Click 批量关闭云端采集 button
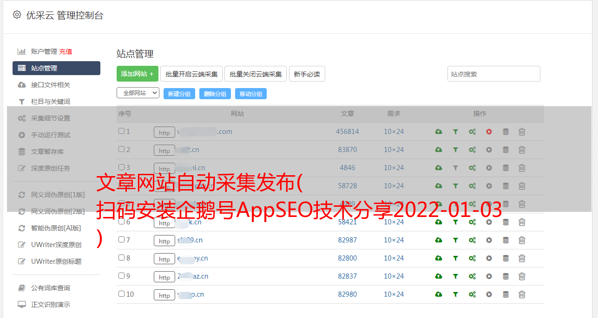Image resolution: width=598 pixels, height=318 pixels. click(256, 74)
